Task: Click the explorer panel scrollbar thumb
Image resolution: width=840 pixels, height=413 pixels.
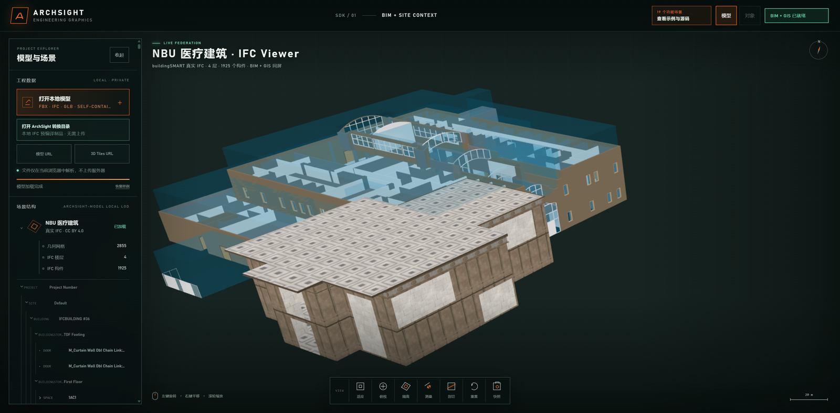Action: [139, 46]
